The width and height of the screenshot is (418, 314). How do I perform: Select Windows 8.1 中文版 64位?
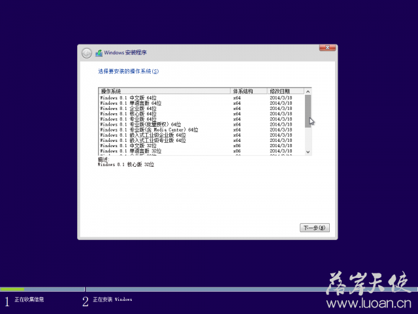click(202, 98)
